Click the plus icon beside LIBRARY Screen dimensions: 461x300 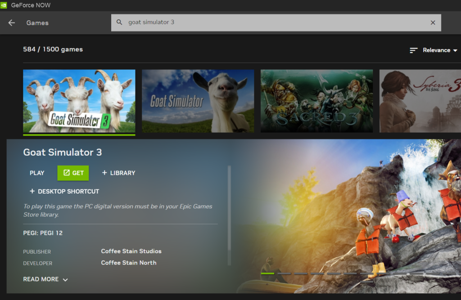[x=104, y=172]
